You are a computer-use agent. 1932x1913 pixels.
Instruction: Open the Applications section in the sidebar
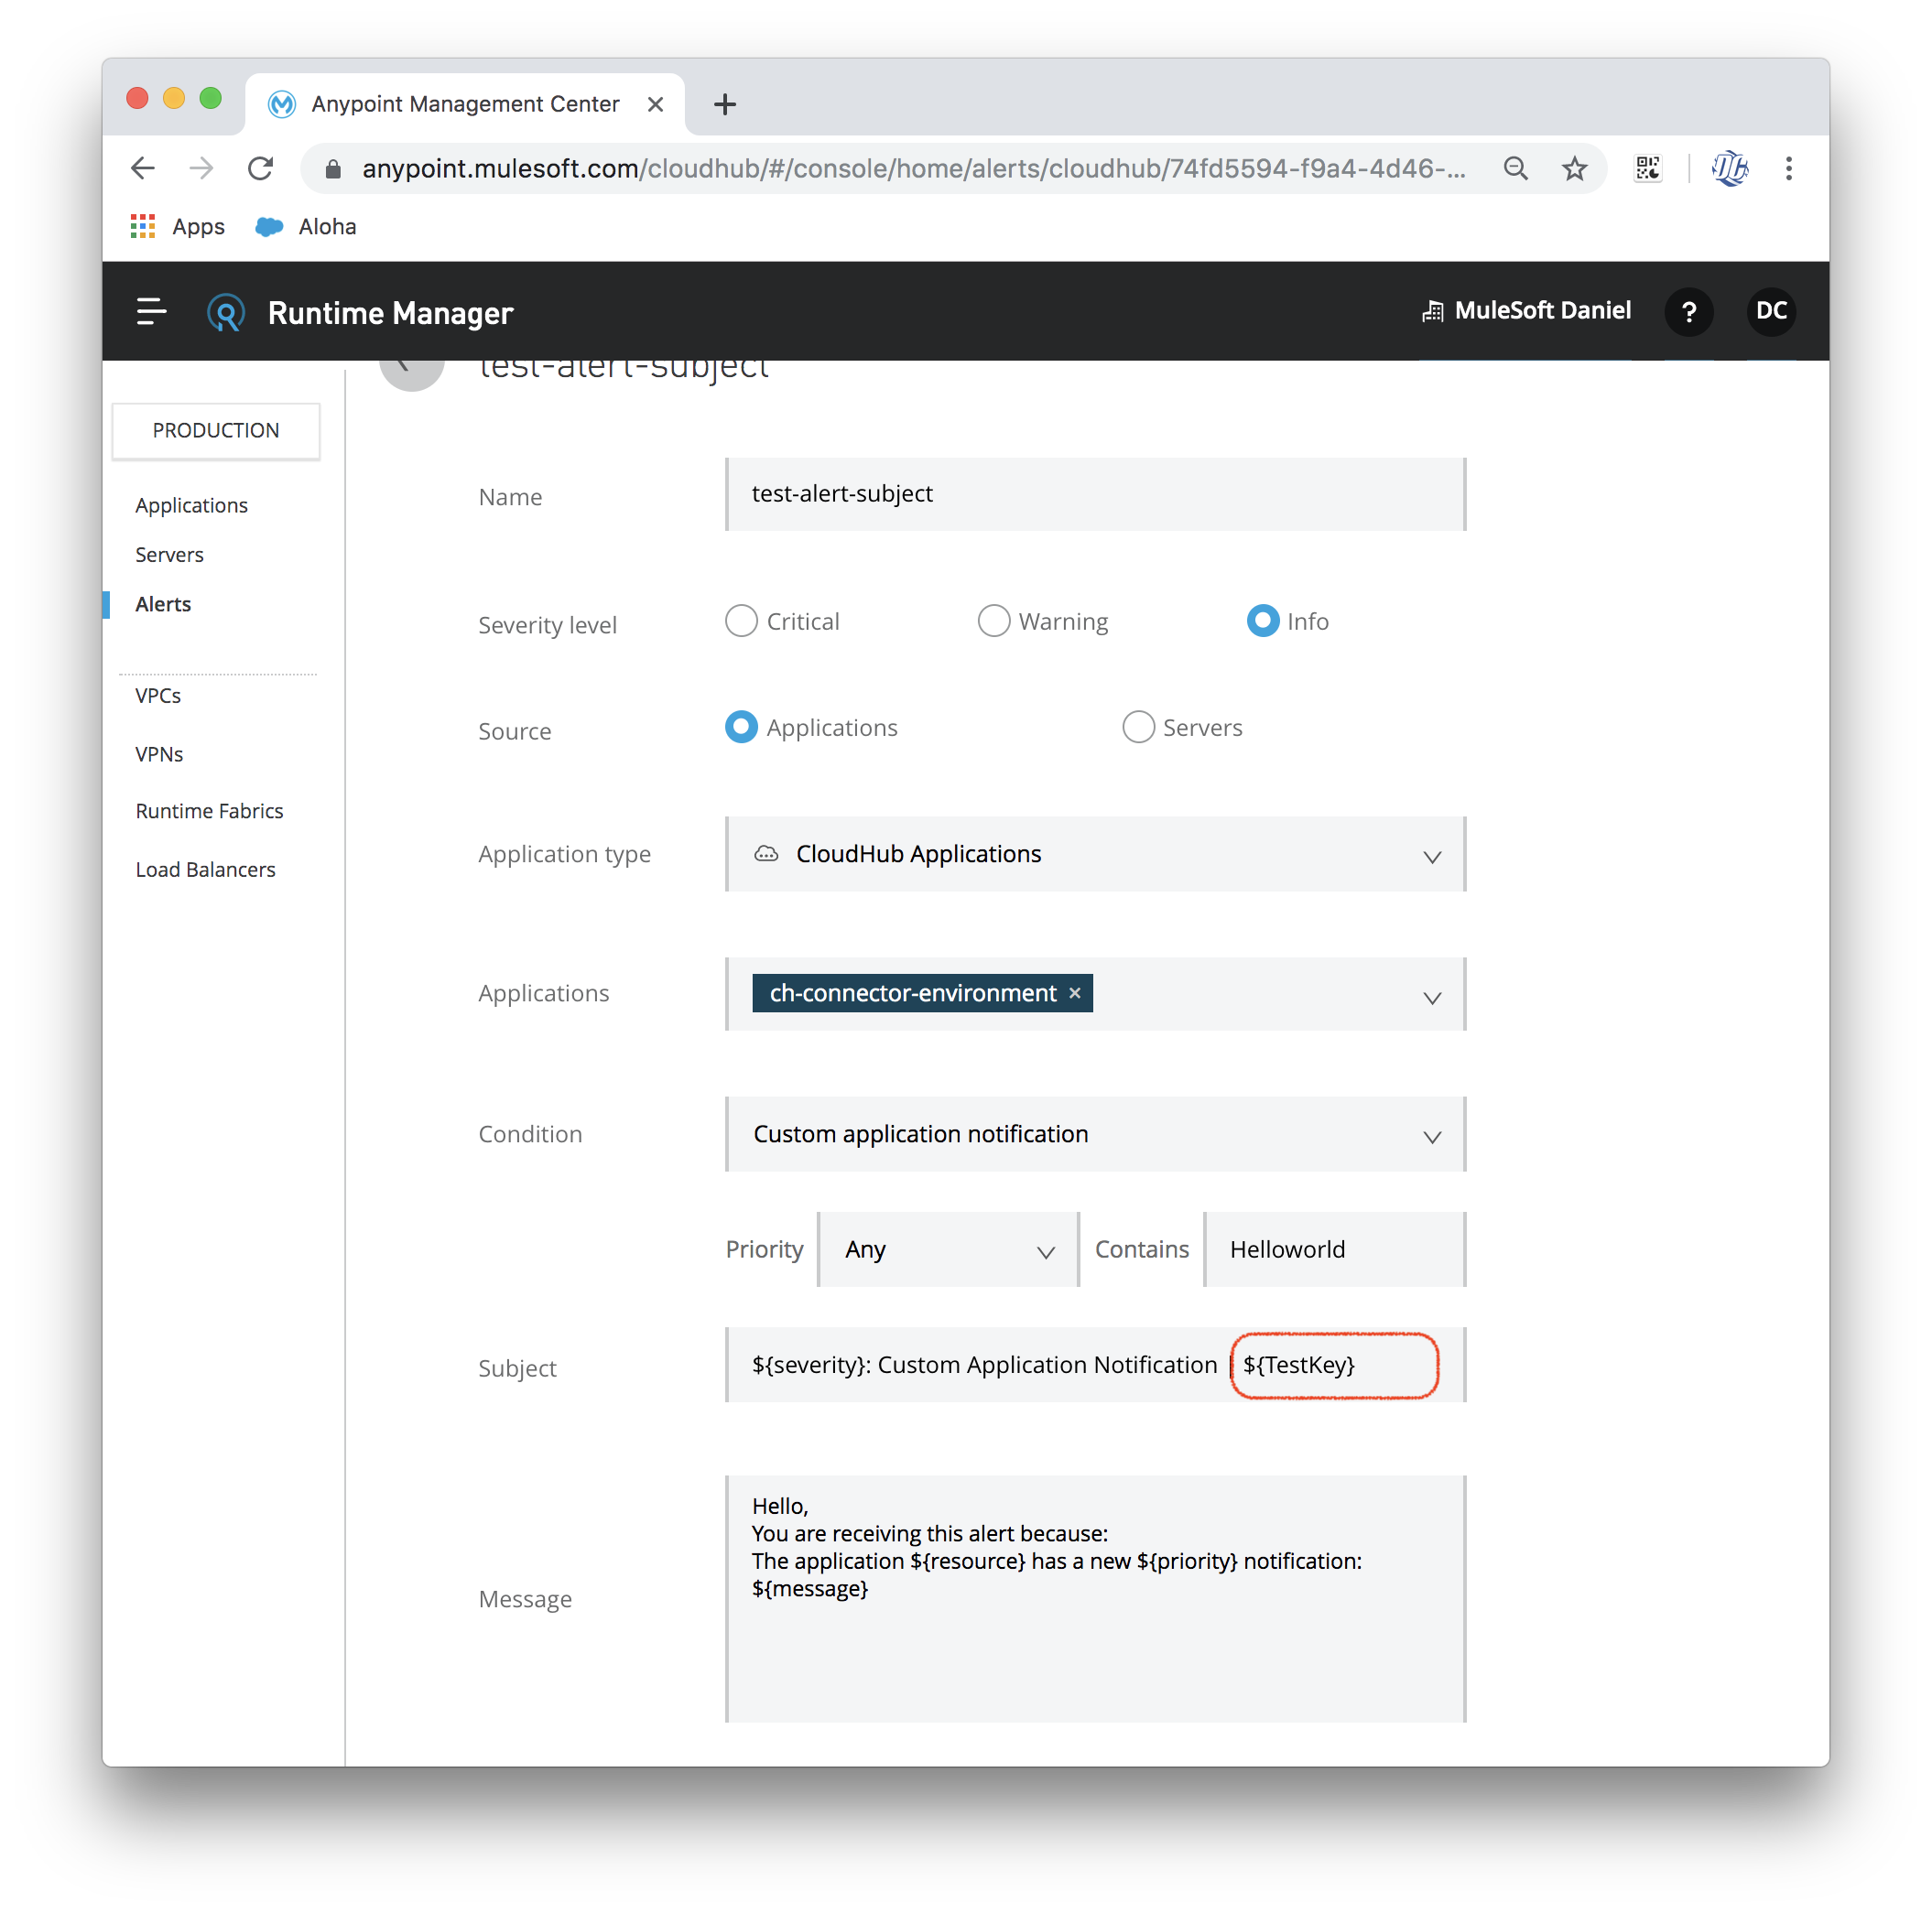click(x=191, y=504)
